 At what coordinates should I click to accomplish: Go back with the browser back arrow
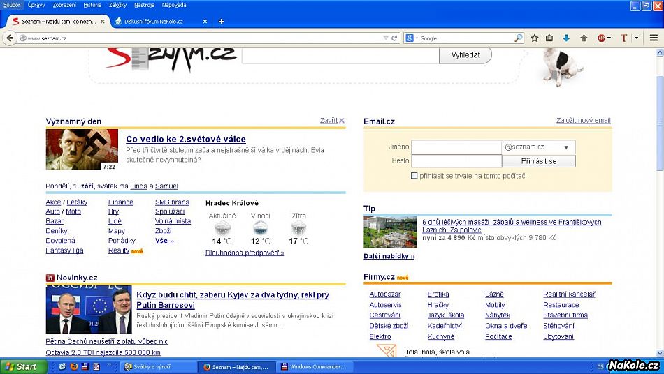point(10,38)
